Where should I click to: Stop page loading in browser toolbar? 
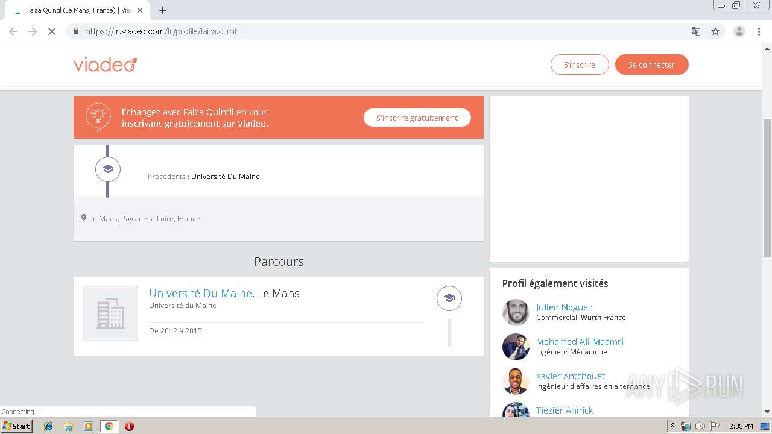point(52,31)
